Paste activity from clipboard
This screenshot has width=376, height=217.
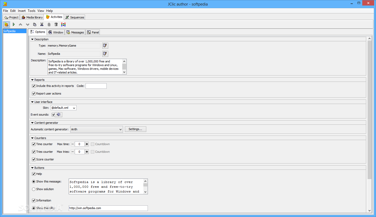pyautogui.click(x=49, y=24)
